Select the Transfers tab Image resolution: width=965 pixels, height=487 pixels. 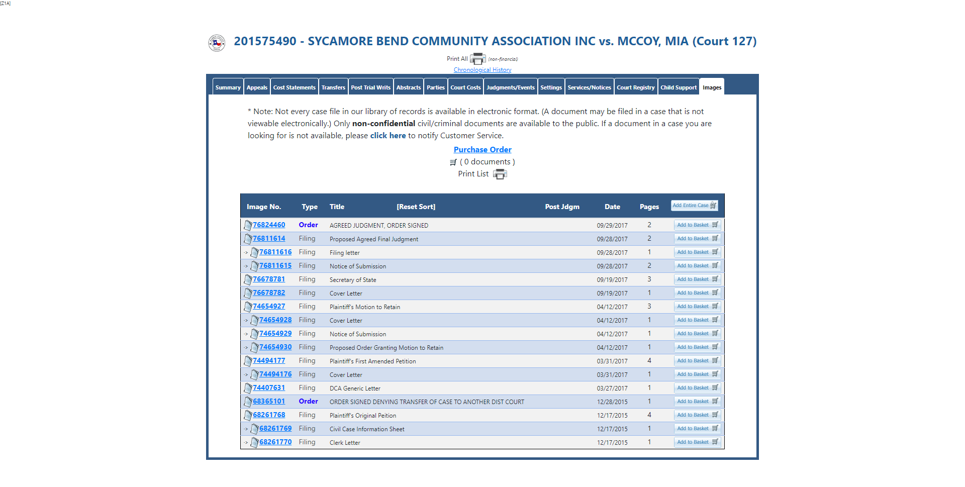333,87
